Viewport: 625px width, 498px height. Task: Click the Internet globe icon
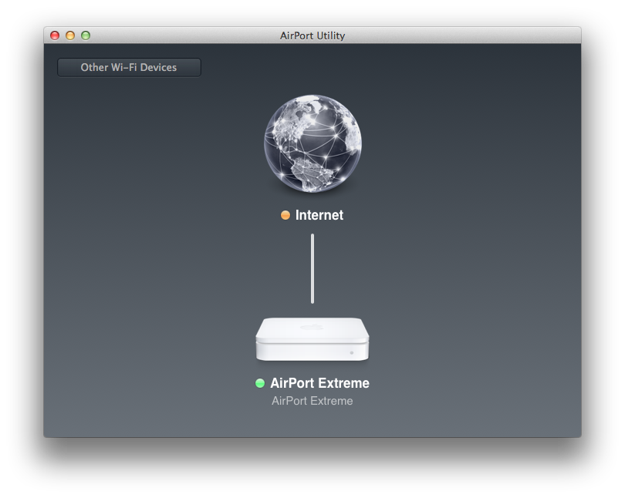(313, 143)
